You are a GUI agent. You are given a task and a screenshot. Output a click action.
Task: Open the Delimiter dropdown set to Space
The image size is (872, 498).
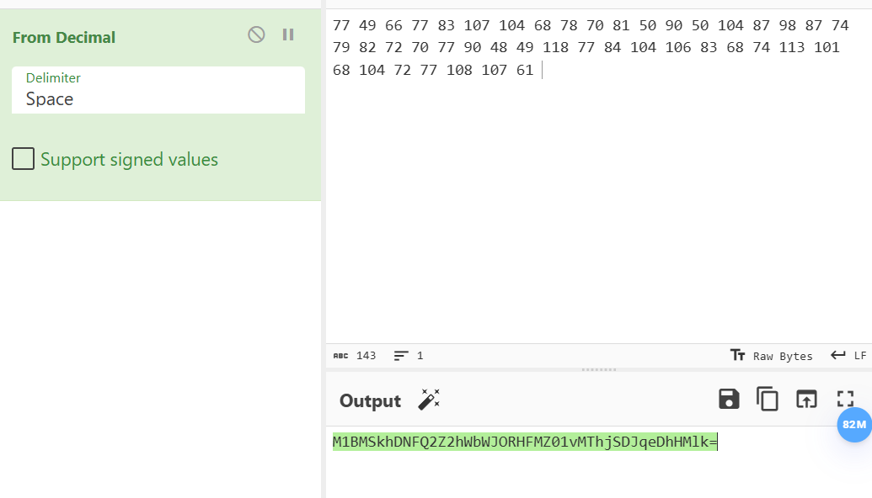[x=158, y=91]
